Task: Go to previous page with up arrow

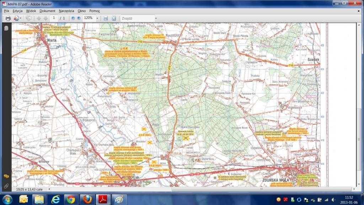Action: click(39, 18)
